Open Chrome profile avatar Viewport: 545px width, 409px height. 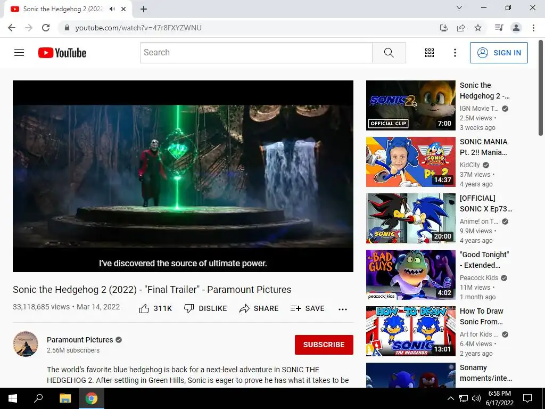(x=516, y=28)
